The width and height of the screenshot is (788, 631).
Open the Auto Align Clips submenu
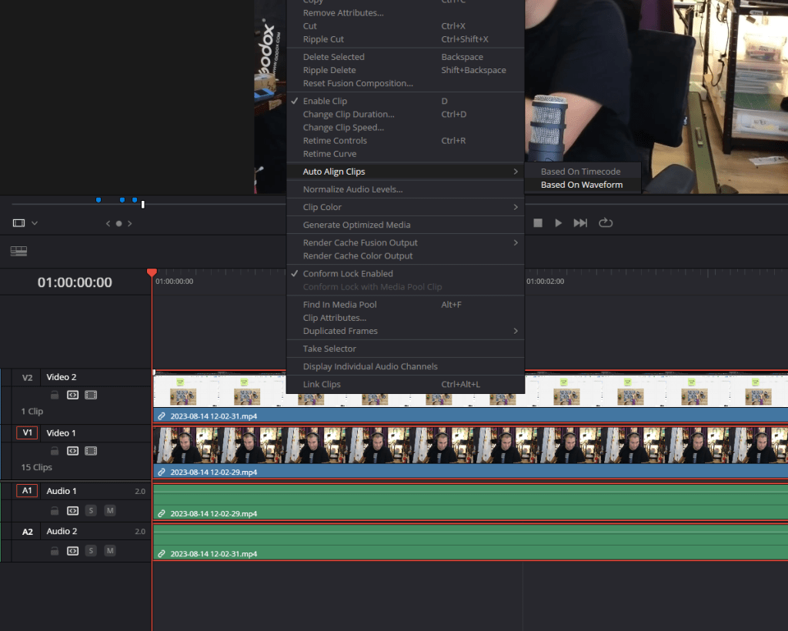(x=406, y=172)
